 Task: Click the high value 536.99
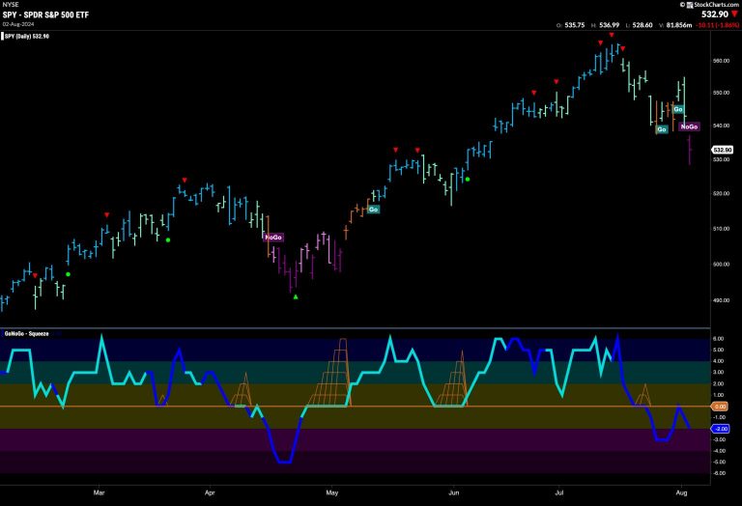(609, 25)
